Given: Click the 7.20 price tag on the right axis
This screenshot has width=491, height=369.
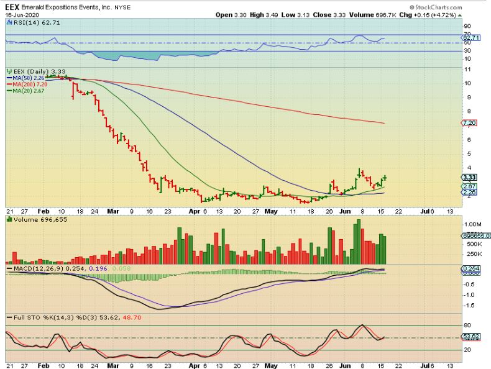Looking at the screenshot, I should pos(469,123).
